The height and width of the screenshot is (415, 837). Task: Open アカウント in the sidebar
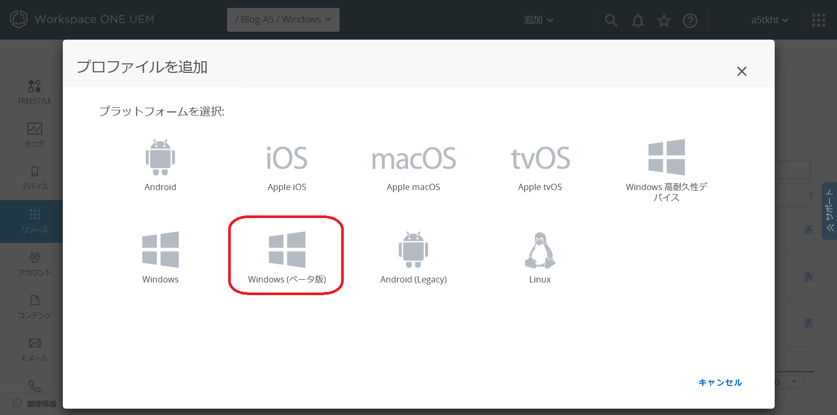point(35,264)
